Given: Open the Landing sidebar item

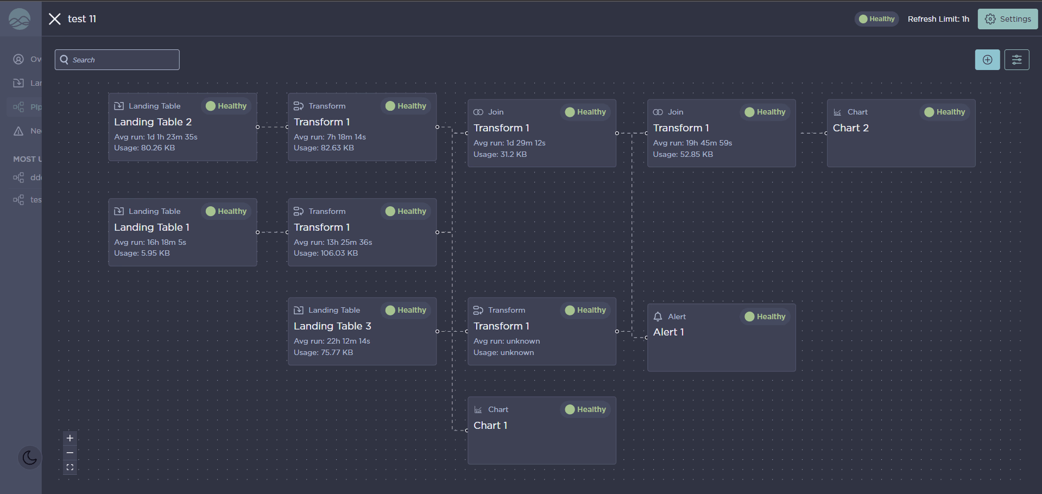Looking at the screenshot, I should point(19,83).
